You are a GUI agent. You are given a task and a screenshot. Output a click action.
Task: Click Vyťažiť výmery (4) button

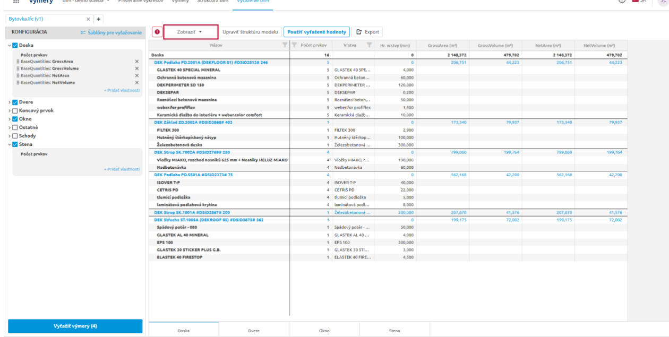pos(75,326)
